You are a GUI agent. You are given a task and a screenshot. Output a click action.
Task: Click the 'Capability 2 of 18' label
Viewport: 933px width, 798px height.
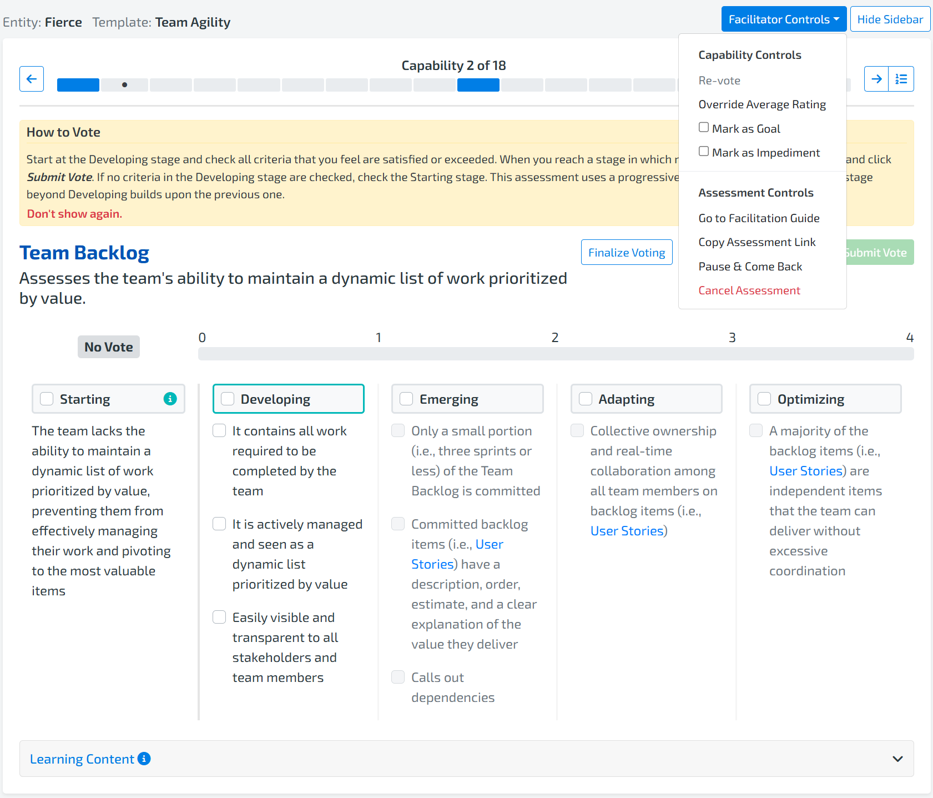[x=453, y=66]
